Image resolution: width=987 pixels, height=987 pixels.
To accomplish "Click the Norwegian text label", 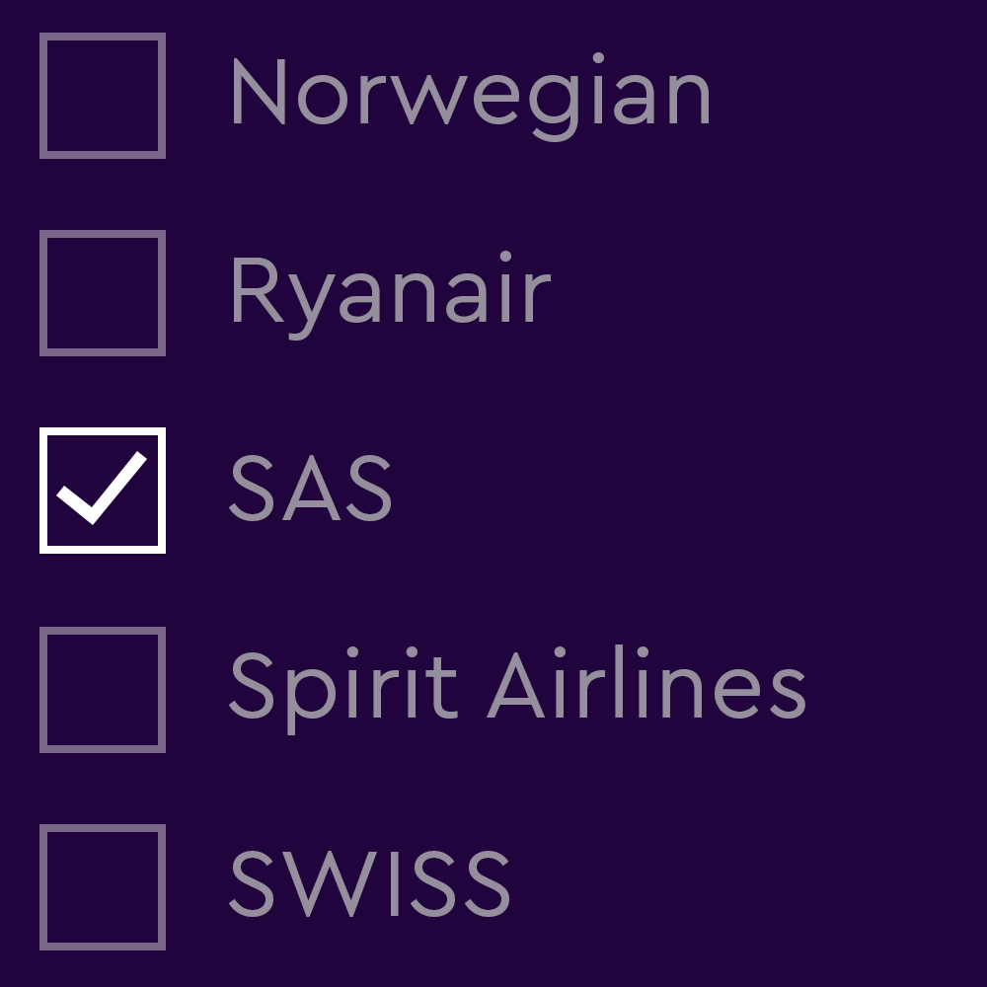I will 470,96.
